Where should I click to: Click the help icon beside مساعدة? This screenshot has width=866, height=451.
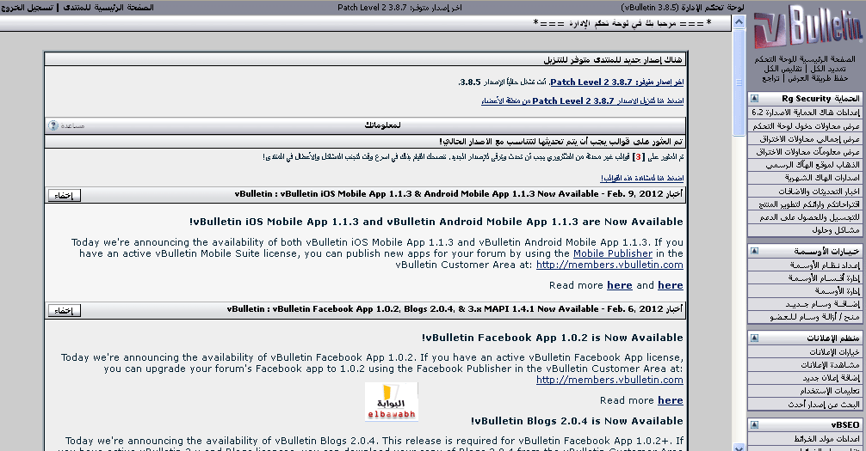coord(53,125)
